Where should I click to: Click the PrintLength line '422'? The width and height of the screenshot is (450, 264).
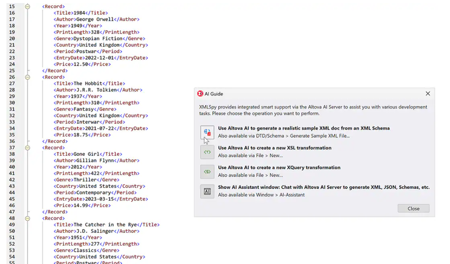tap(96, 173)
